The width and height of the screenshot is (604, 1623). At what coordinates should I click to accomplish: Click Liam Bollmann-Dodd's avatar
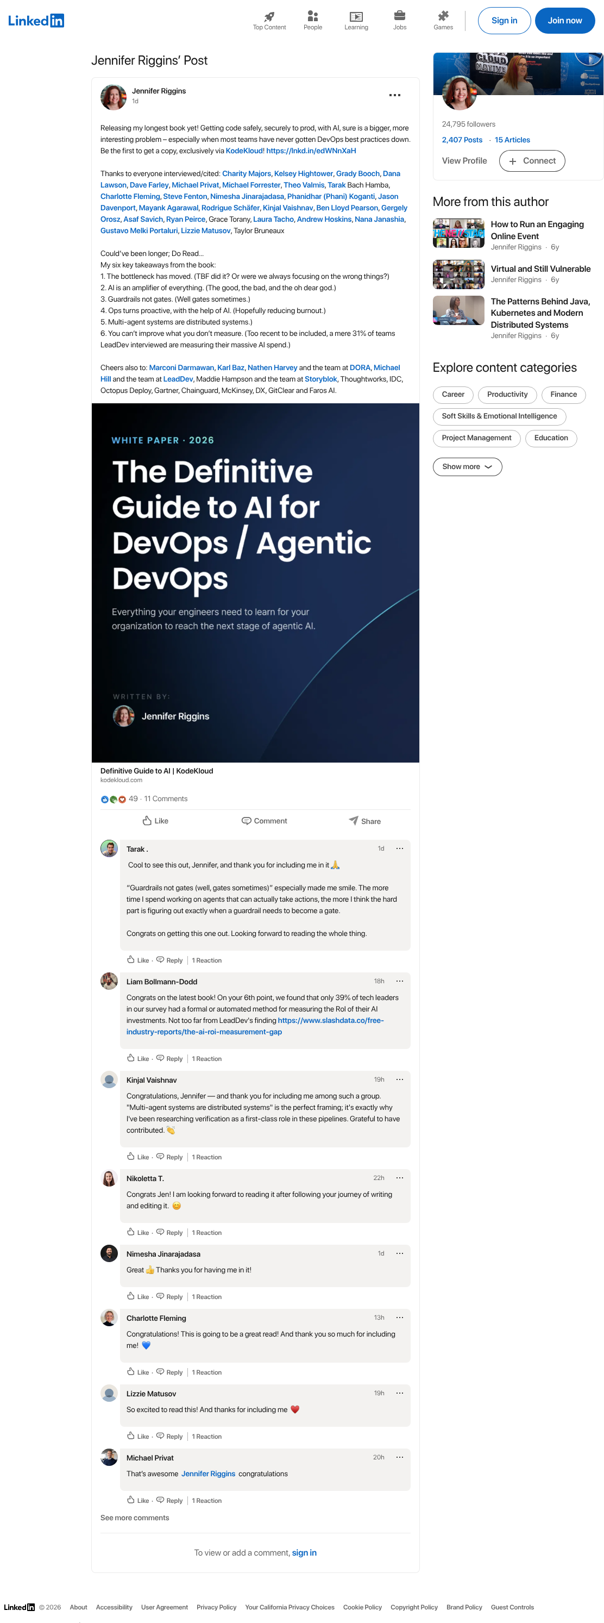109,981
